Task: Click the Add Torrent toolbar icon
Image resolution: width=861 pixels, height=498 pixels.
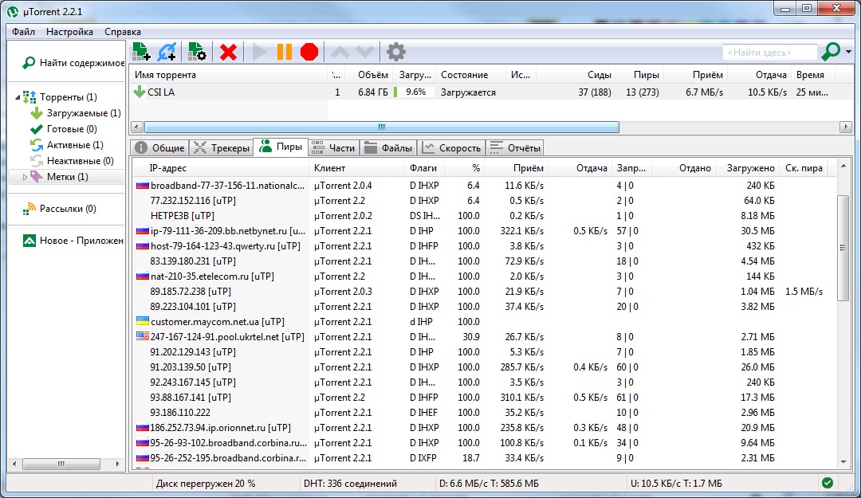Action: (141, 52)
